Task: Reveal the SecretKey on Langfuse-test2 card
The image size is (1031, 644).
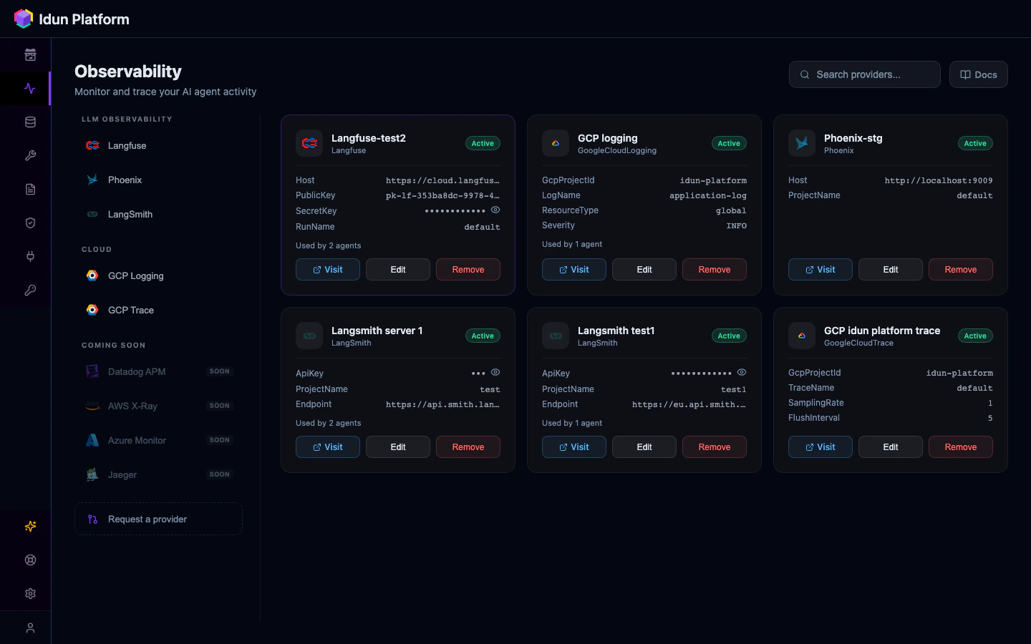Action: tap(495, 210)
